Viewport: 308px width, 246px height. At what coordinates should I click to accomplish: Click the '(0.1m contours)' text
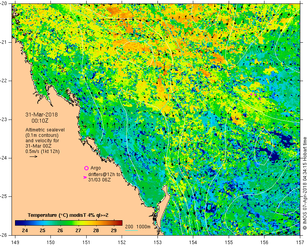(x=42, y=135)
